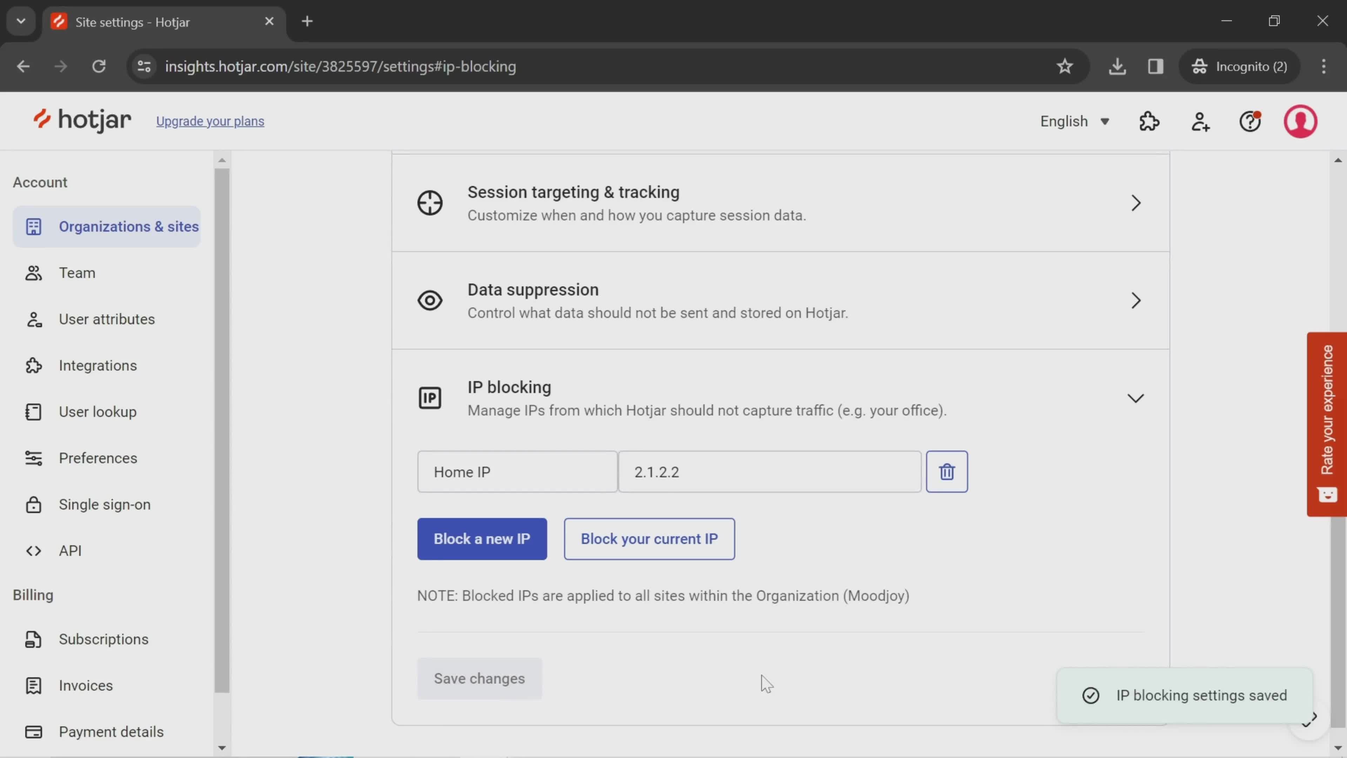Click the Save changes button

[x=479, y=678]
